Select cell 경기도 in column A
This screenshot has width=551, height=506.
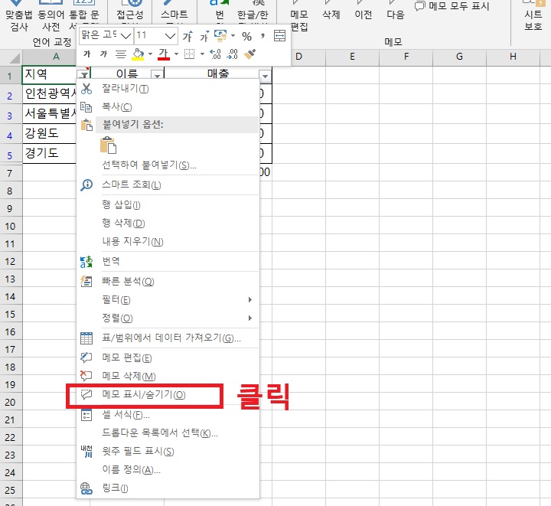(50, 153)
